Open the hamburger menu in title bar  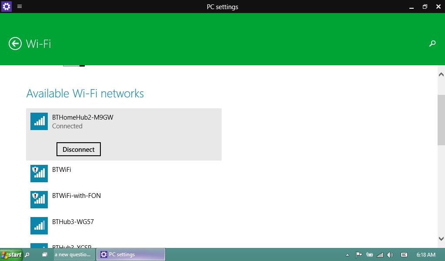click(20, 6)
